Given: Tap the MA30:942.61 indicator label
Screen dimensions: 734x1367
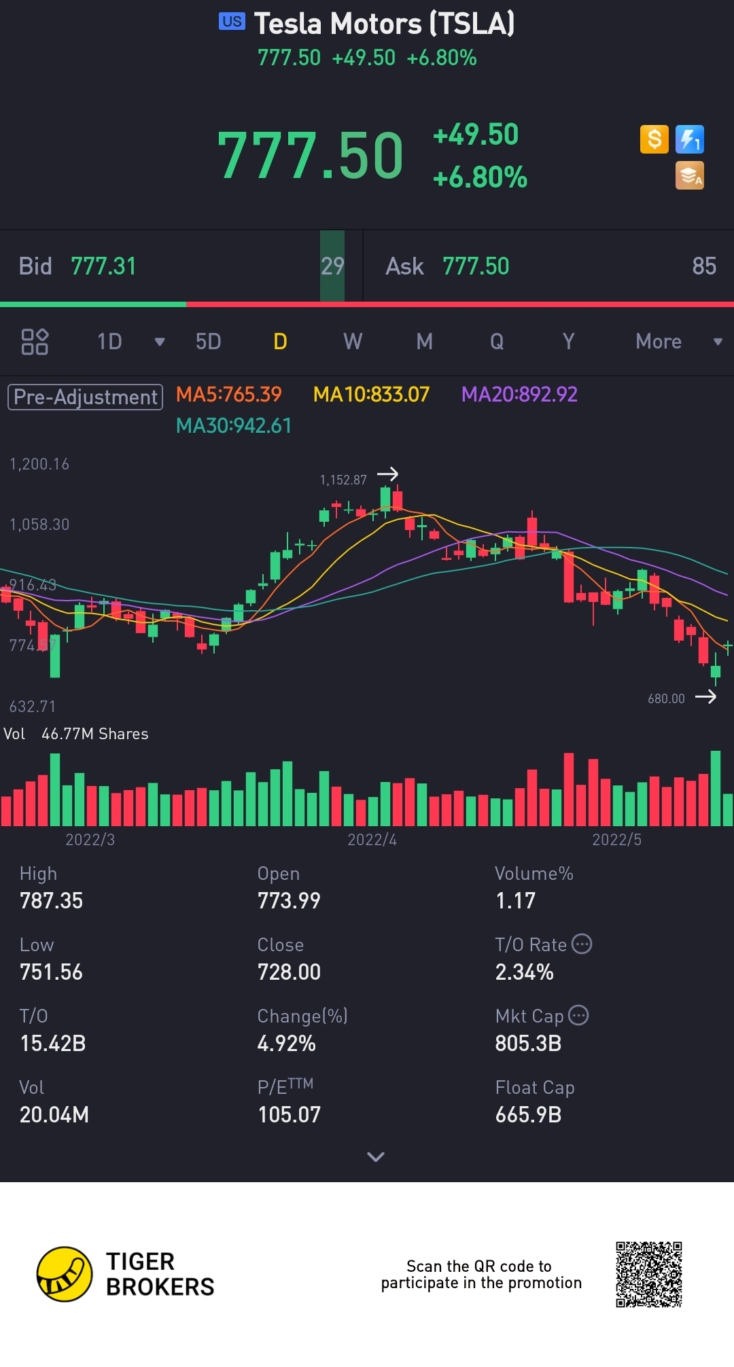Looking at the screenshot, I should click(x=233, y=425).
